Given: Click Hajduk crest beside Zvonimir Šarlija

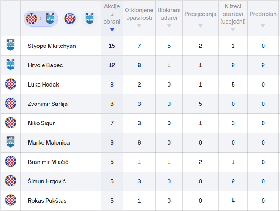Looking at the screenshot, I should click(10, 104).
